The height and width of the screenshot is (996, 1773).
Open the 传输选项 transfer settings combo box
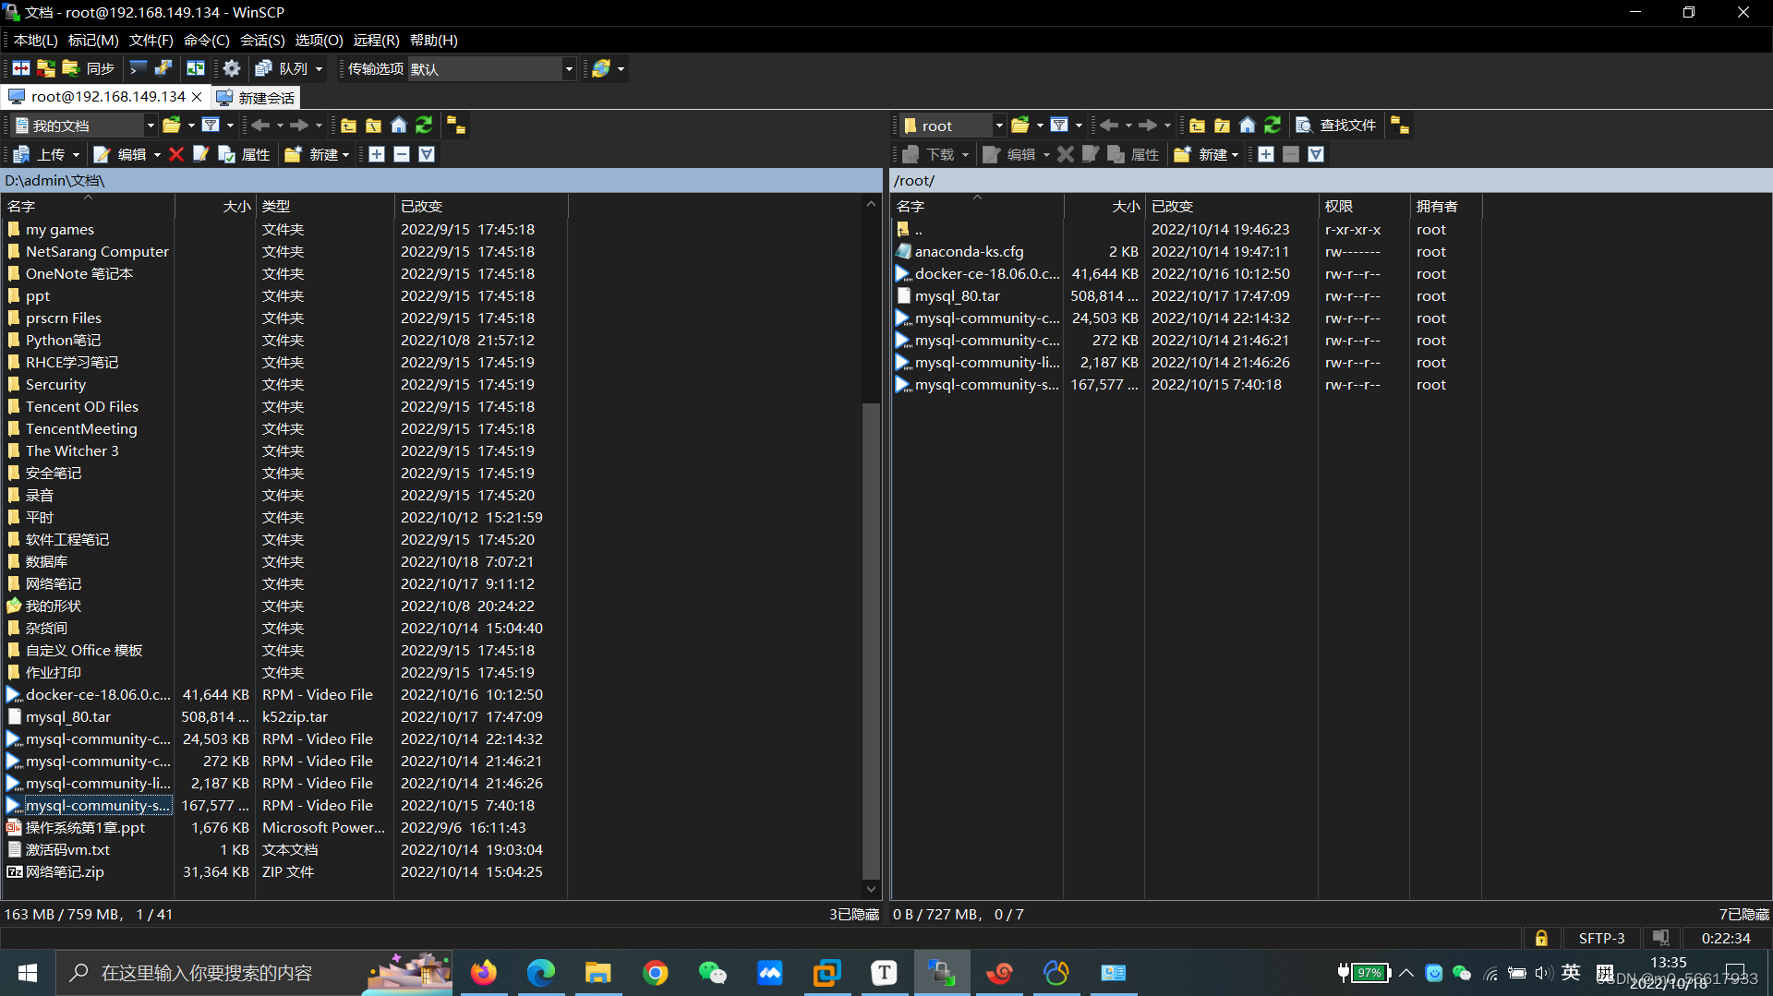point(491,69)
